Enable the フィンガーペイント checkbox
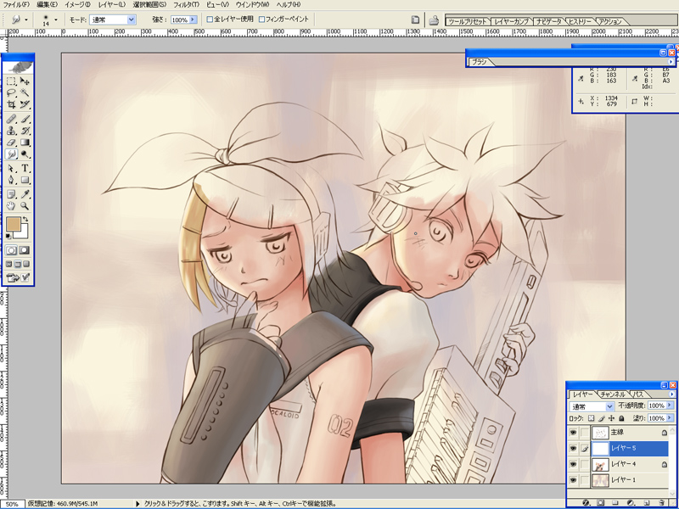 point(261,20)
